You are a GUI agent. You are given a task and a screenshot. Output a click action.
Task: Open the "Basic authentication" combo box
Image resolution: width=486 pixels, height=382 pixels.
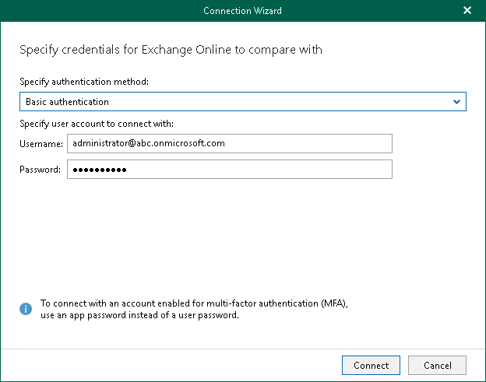pyautogui.click(x=234, y=102)
